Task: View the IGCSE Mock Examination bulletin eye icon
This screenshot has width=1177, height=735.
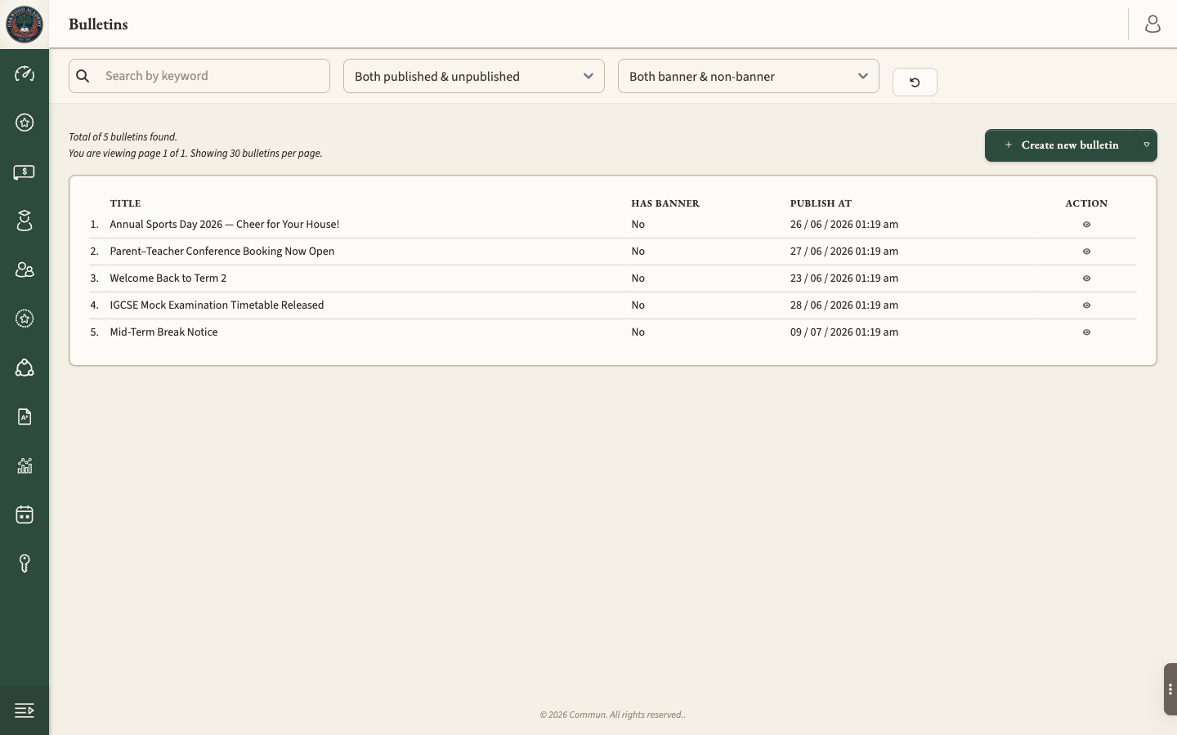Action: (1086, 305)
